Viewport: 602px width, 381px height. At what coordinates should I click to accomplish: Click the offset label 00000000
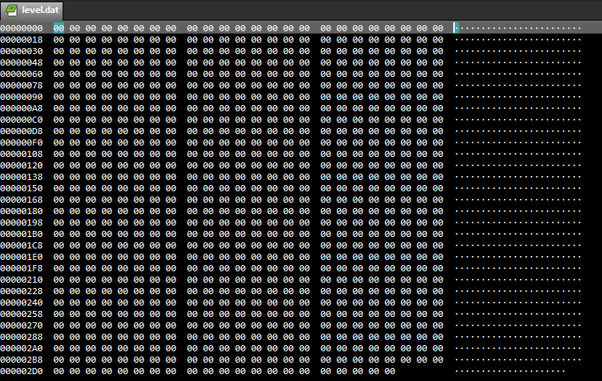tap(21, 28)
